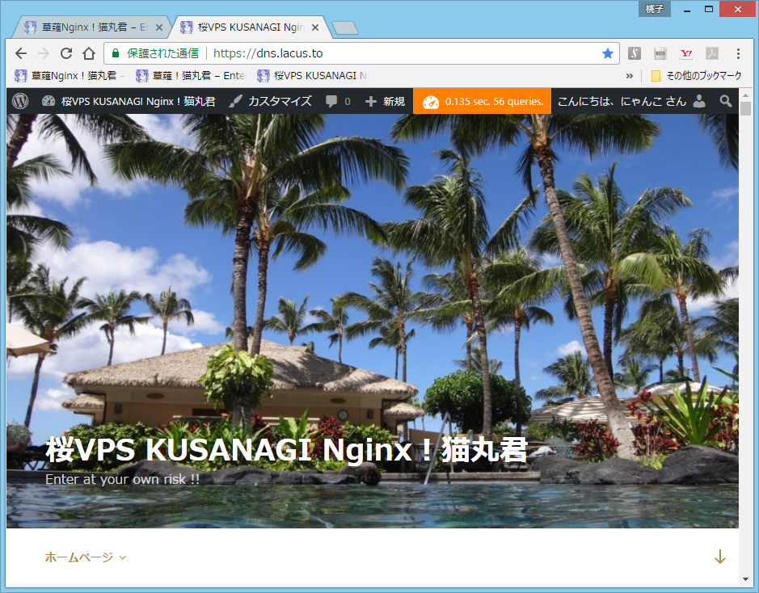Click the site title 桜VPS KUSANAGI Nginx！猫丸君 heading
This screenshot has width=759, height=593.
[286, 450]
